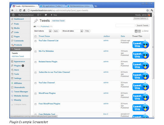Check the box for We Fix Websites
This screenshot has width=164, height=125.
point(36,51)
